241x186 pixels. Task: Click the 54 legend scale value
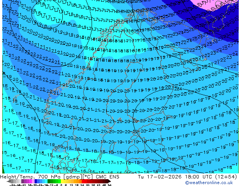pyautogui.click(x=109, y=185)
